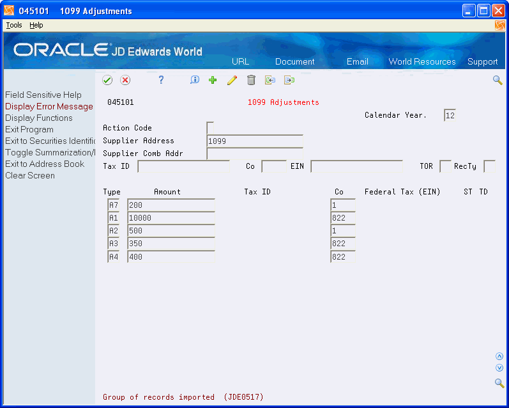Click the Amount field containing 400
The width and height of the screenshot is (509, 408).
[171, 257]
